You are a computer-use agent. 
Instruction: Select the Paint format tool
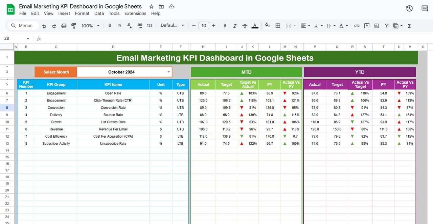tap(74, 25)
